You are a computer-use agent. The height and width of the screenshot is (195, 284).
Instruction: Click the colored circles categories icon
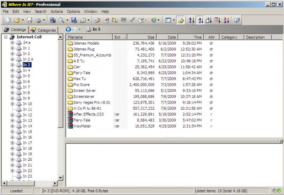pyautogui.click(x=154, y=20)
